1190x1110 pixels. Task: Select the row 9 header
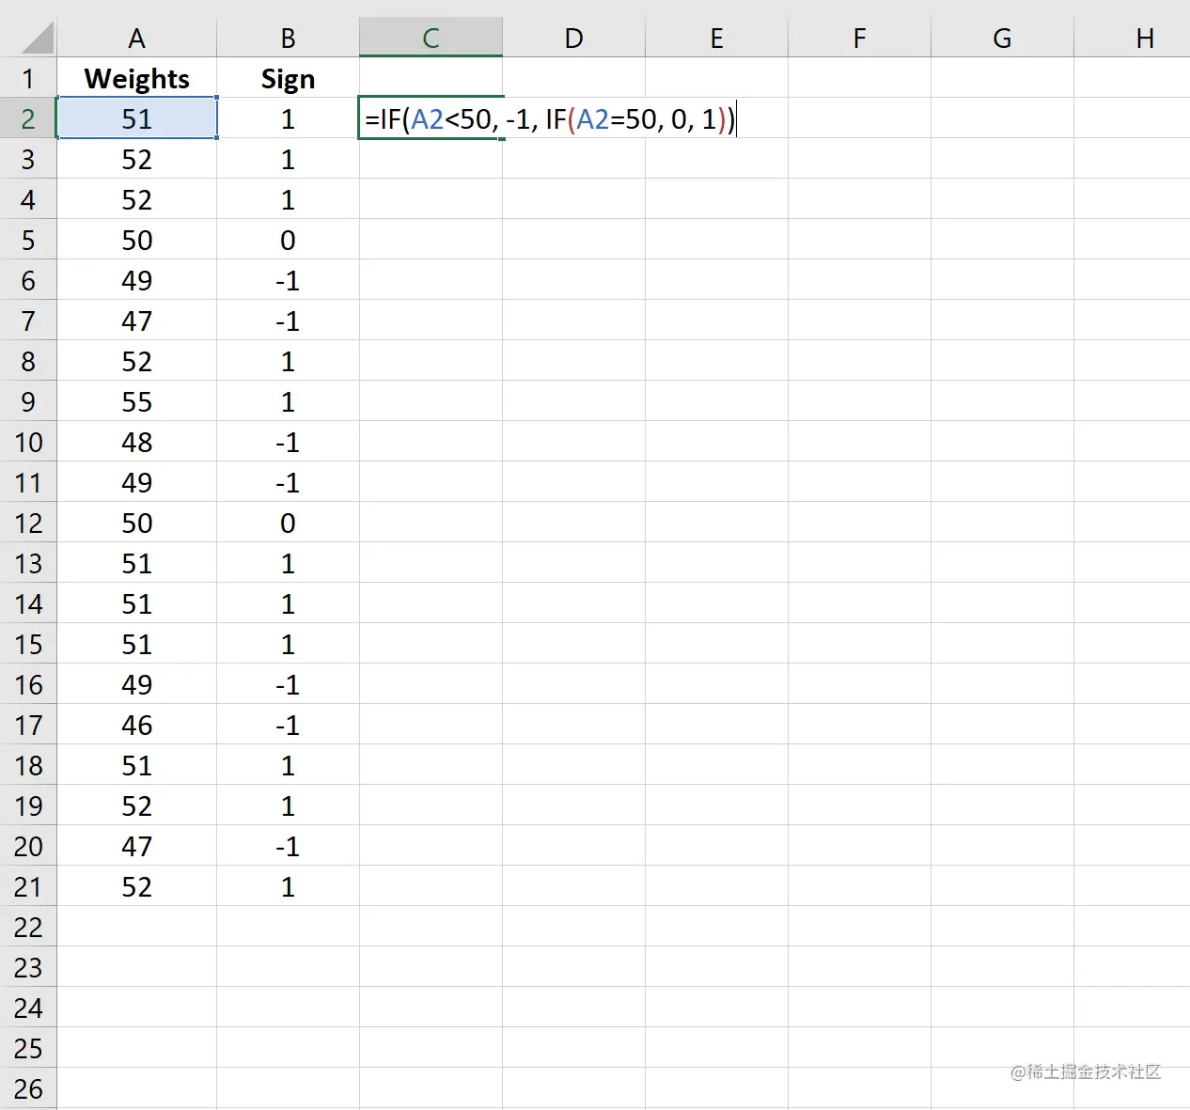pos(28,401)
